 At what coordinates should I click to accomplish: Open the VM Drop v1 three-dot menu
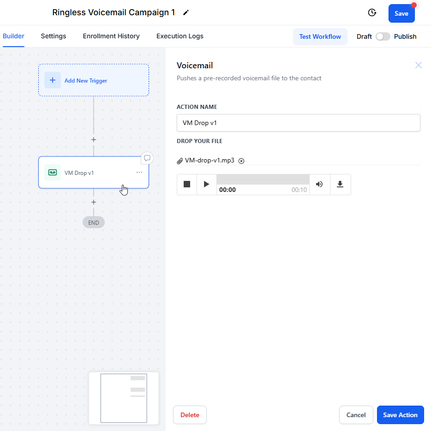[139, 173]
